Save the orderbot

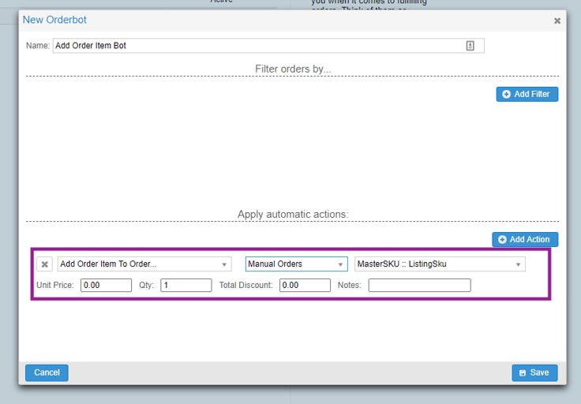[534, 372]
